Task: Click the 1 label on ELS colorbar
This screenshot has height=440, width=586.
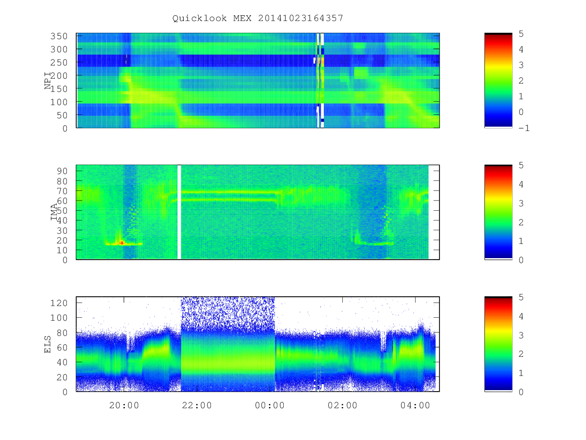Action: (x=521, y=373)
